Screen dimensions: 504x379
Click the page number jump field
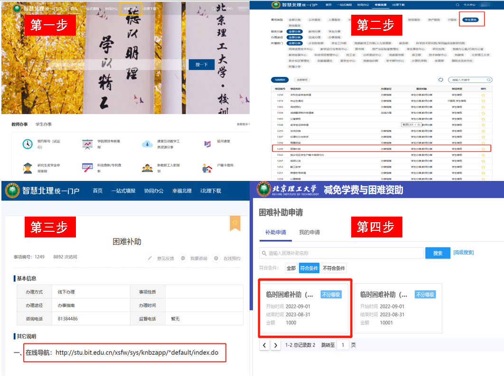343,345
